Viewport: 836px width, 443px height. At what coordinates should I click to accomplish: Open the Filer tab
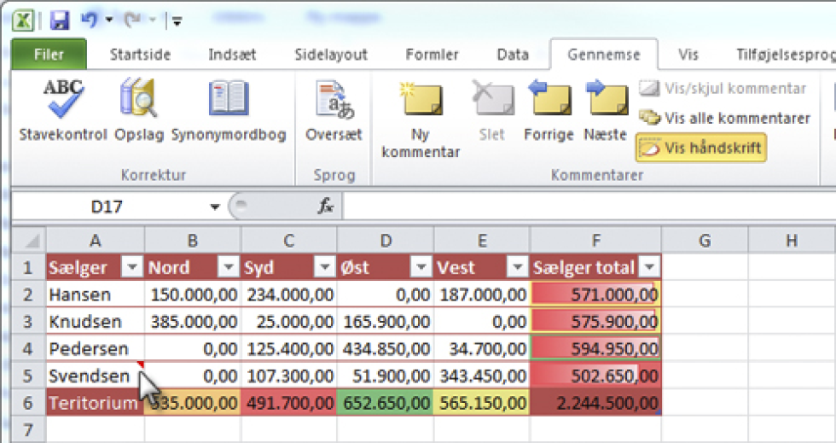[x=49, y=55]
